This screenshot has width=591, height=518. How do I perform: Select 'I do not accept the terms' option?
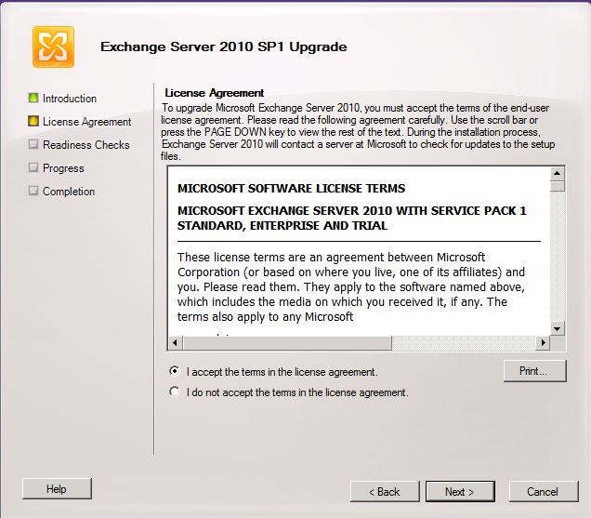(x=175, y=392)
